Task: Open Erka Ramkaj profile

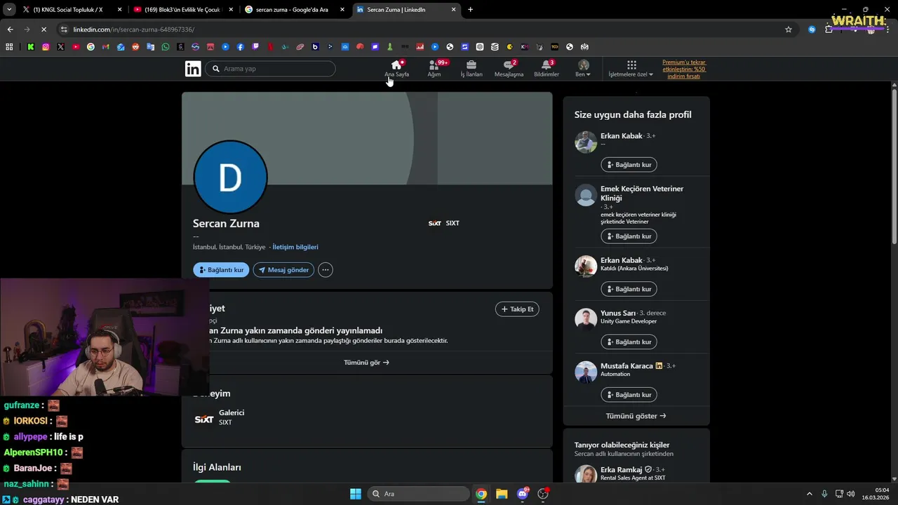Action: coord(621,470)
